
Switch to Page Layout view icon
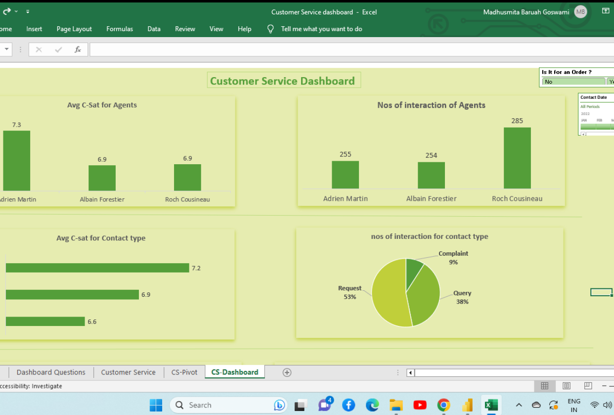pyautogui.click(x=567, y=386)
